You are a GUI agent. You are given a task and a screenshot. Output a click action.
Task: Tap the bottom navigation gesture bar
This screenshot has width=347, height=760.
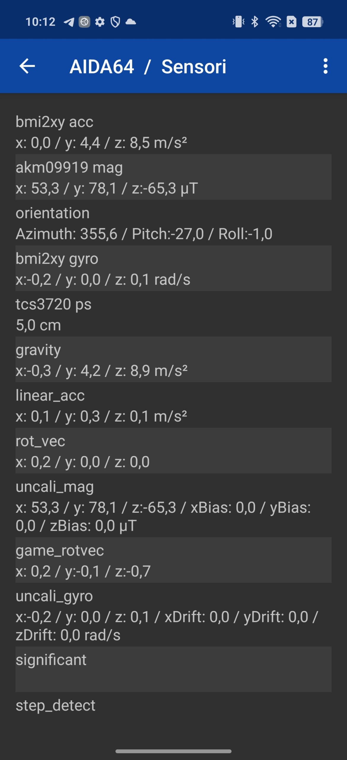pos(173,751)
